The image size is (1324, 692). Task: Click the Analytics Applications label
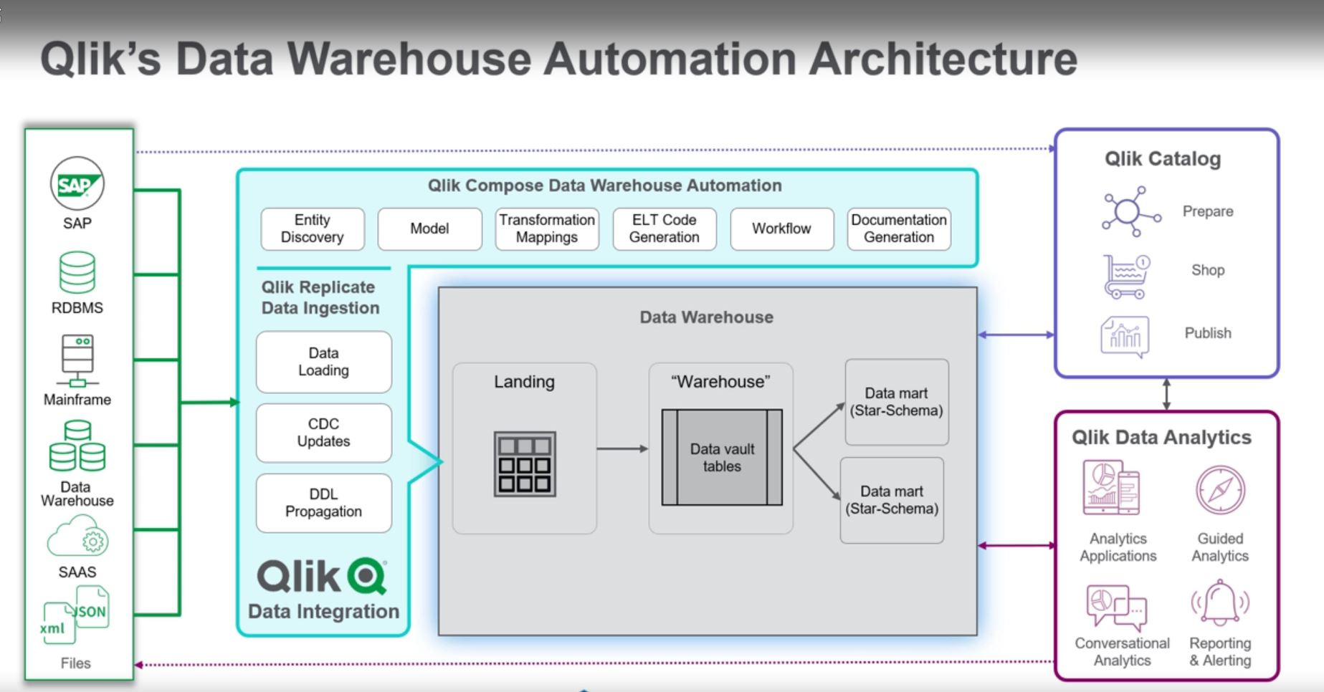click(1118, 547)
